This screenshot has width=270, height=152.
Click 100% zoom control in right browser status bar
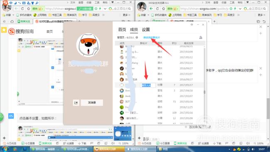[258, 143]
